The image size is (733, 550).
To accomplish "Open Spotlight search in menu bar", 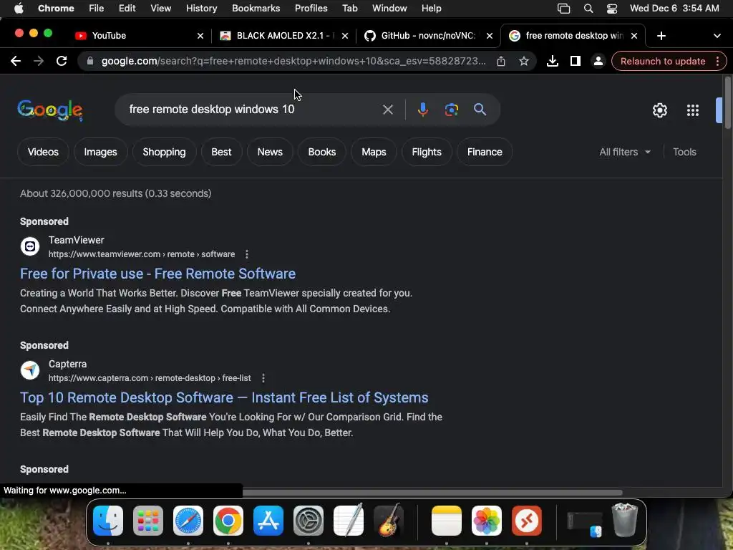I will click(x=588, y=9).
